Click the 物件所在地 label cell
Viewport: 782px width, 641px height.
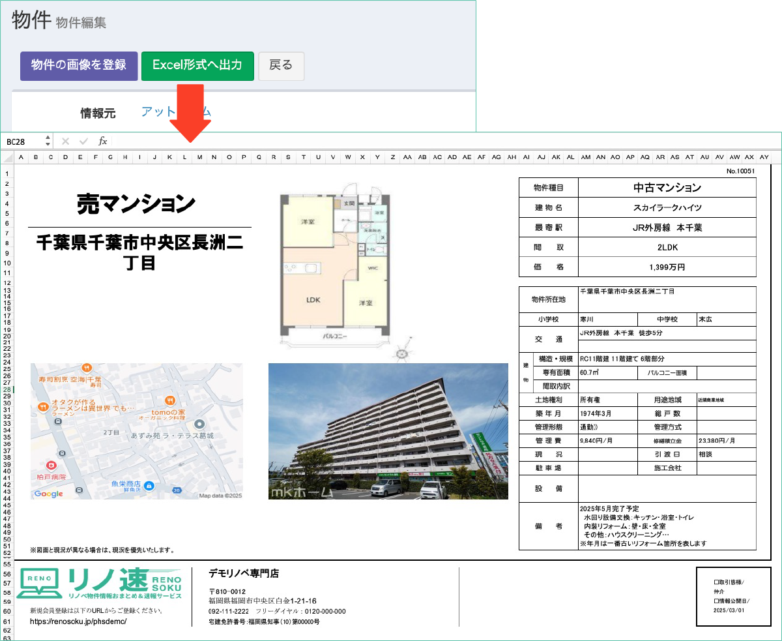click(x=549, y=300)
